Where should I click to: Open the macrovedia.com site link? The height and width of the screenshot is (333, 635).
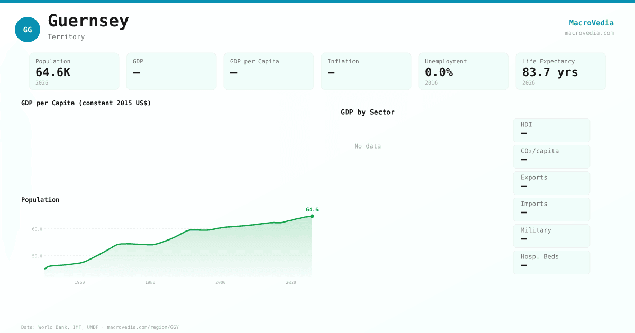click(x=589, y=33)
